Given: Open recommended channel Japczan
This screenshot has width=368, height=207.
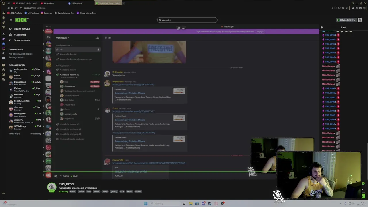Looking at the screenshot, I should tap(25, 108).
